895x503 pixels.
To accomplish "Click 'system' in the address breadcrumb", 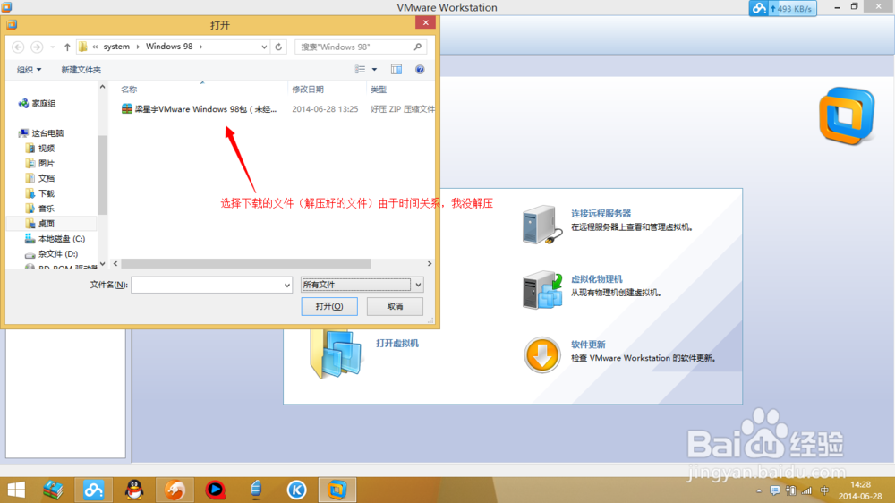I will click(116, 47).
